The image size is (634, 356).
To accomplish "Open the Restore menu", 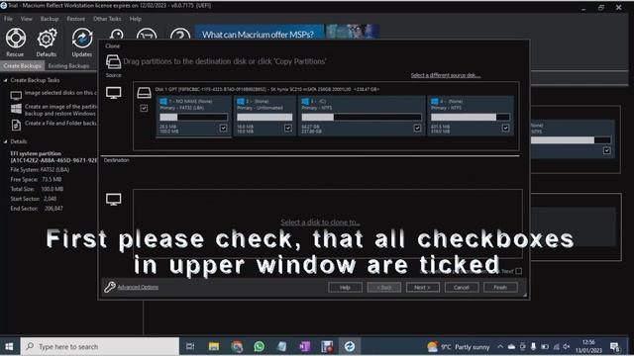I will tap(75, 19).
